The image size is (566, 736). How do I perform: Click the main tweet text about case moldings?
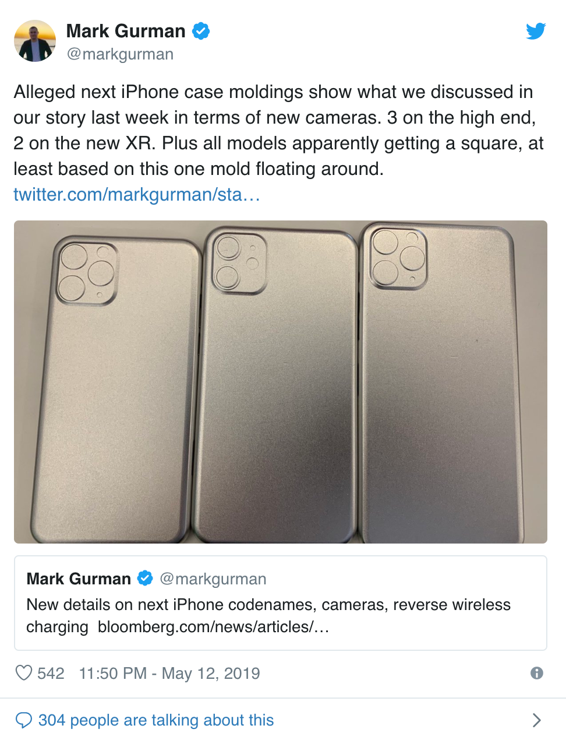click(278, 130)
